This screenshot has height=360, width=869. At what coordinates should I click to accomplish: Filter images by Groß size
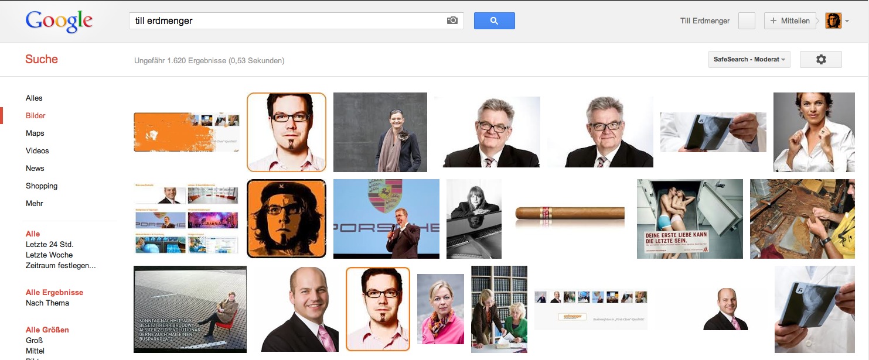34,341
